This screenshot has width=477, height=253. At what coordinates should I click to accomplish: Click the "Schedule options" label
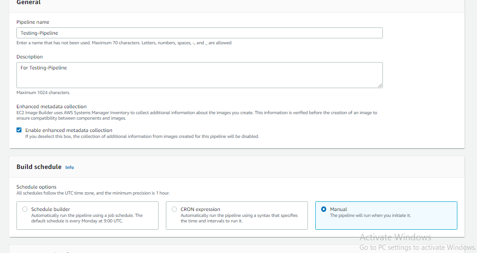pos(37,187)
